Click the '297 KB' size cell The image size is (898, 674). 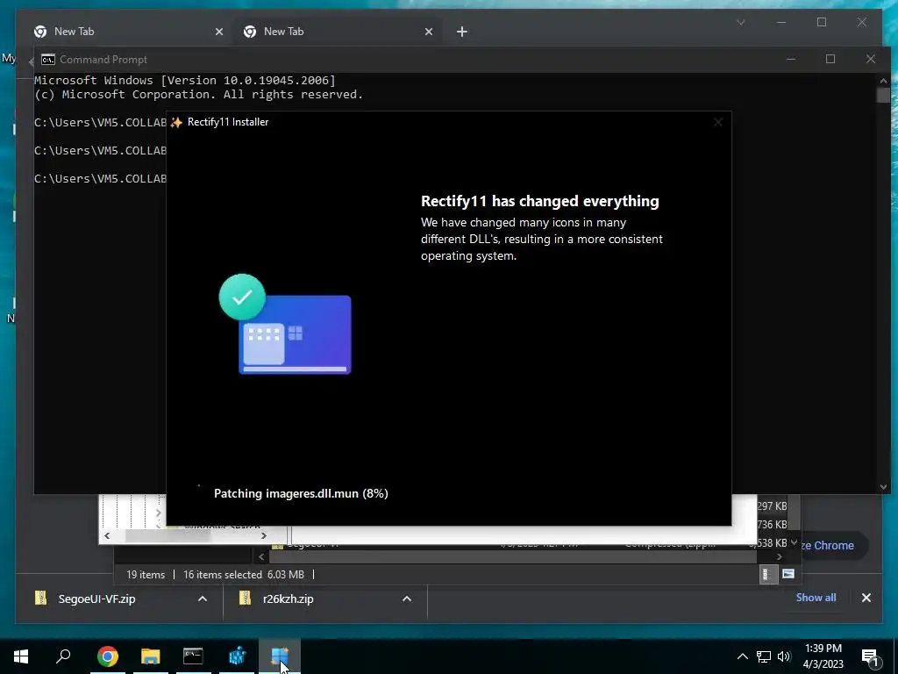772,506
